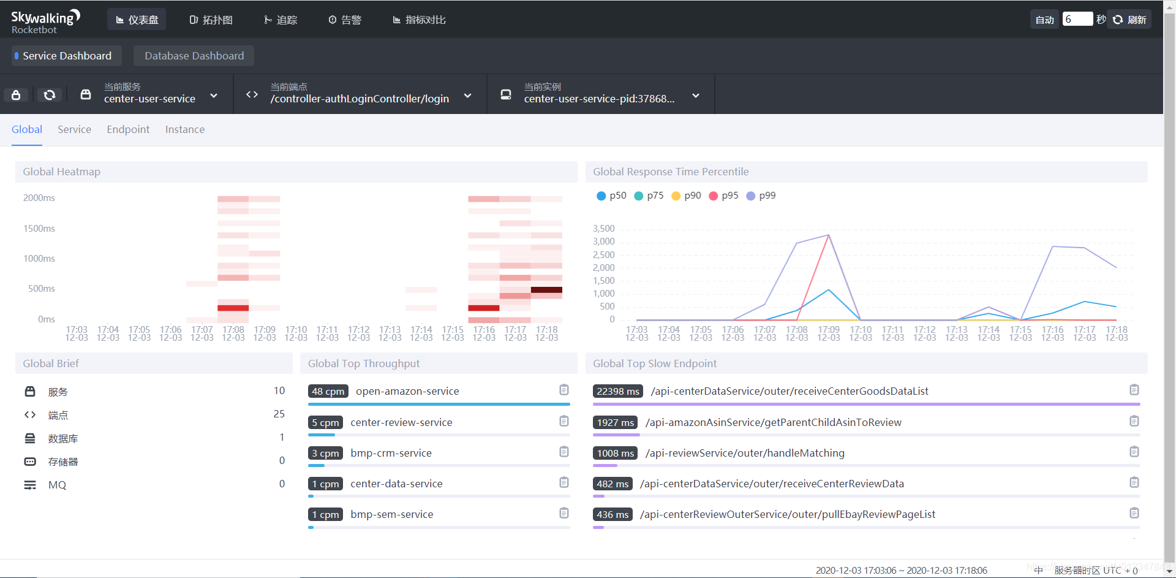Click the page vertical scrollbar
The height and width of the screenshot is (578, 1176).
tap(1169, 289)
